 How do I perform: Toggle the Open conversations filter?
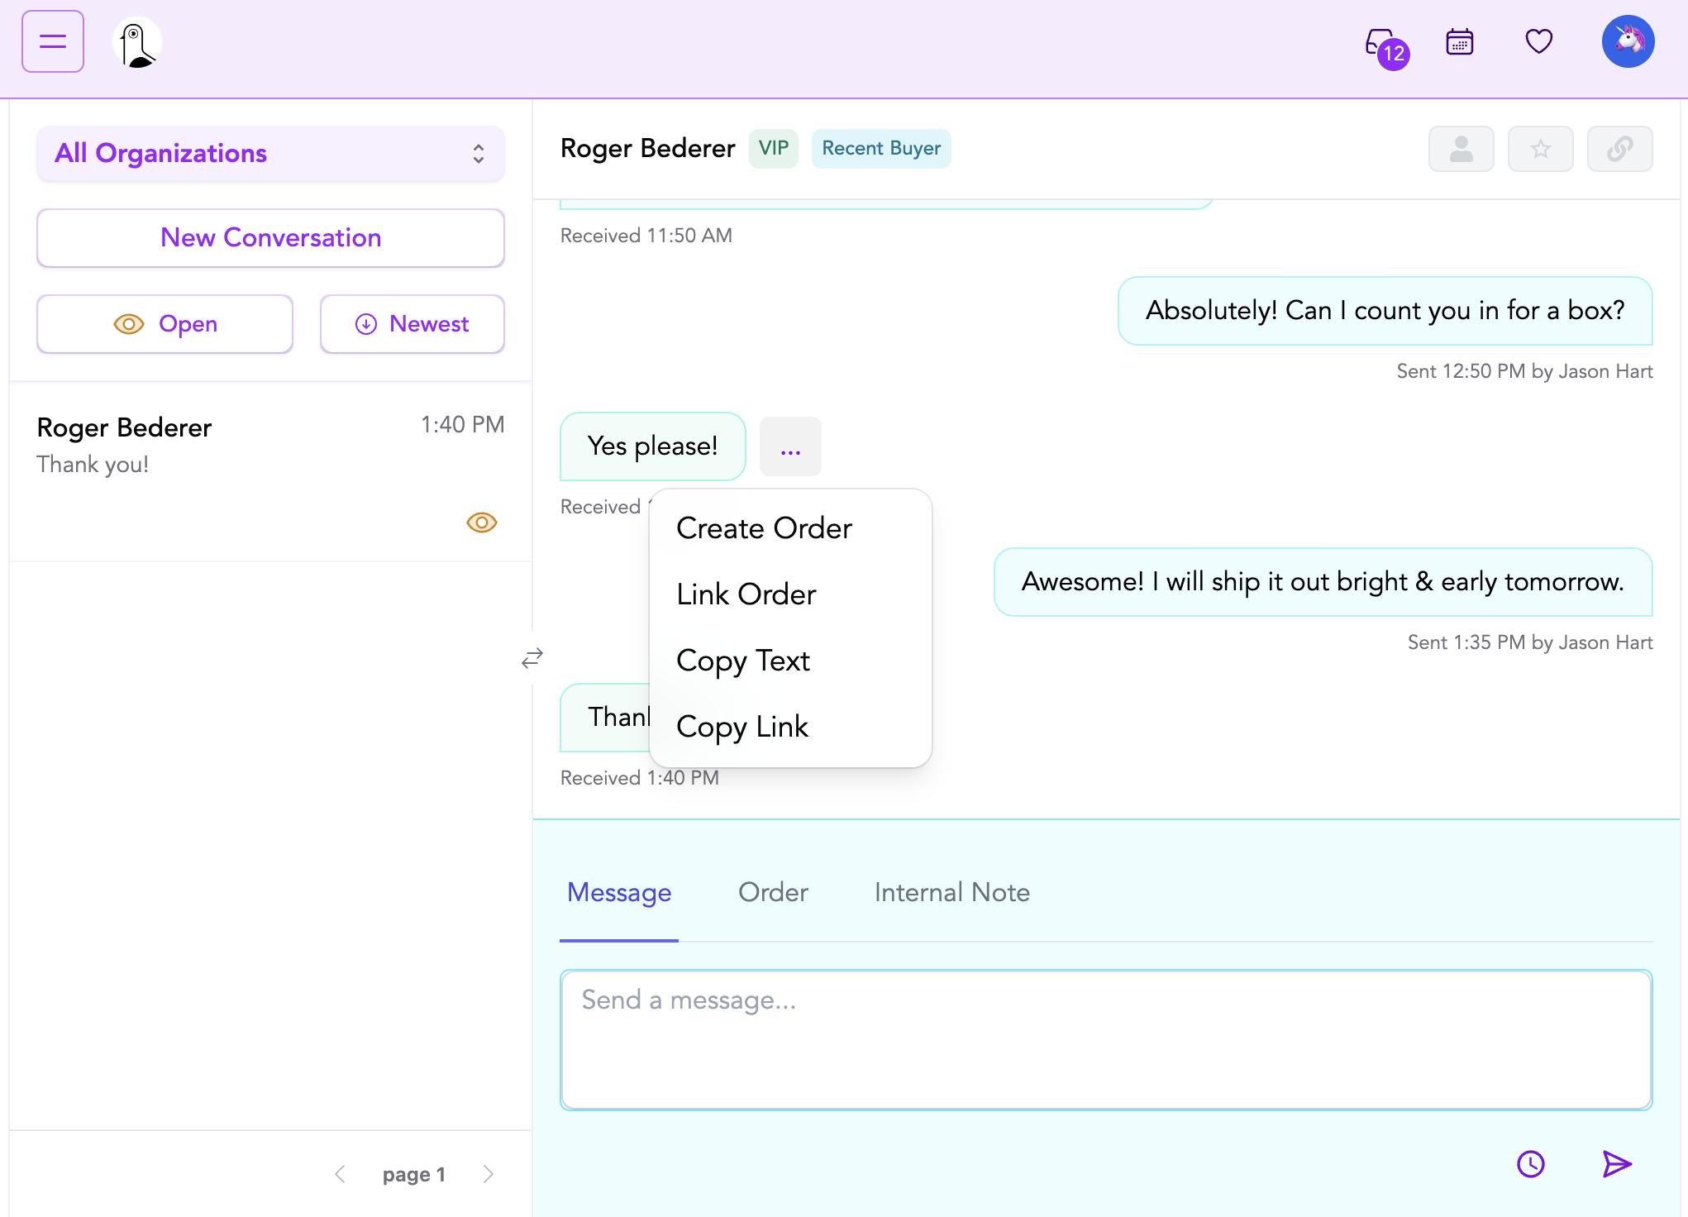tap(165, 323)
